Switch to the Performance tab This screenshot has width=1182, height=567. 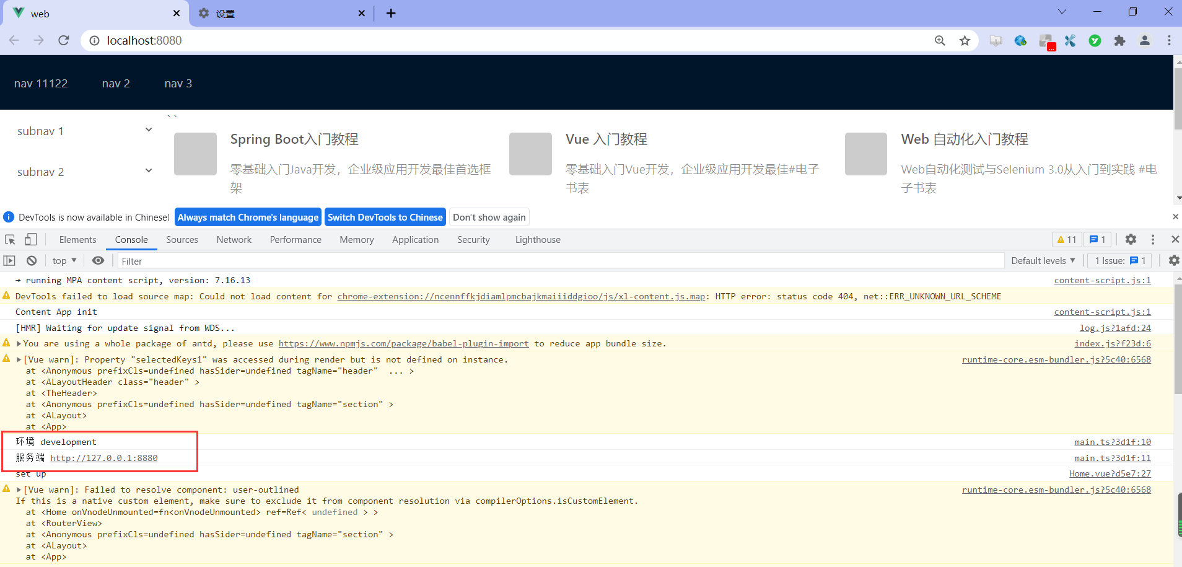[295, 239]
